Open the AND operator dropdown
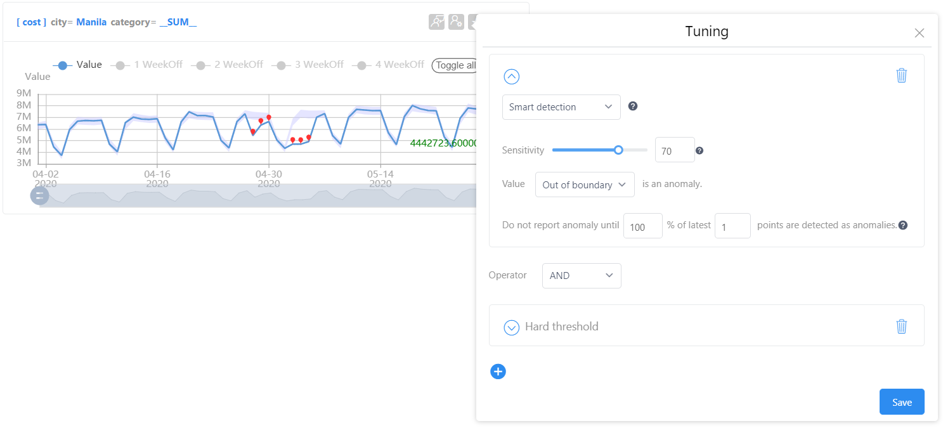943x428 pixels. click(x=582, y=276)
